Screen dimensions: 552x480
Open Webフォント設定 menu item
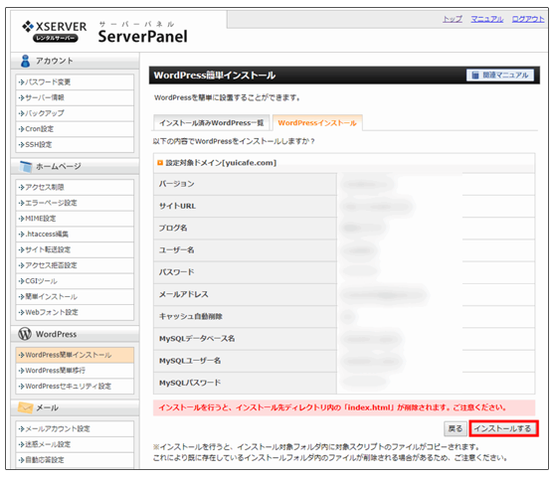pyautogui.click(x=75, y=312)
